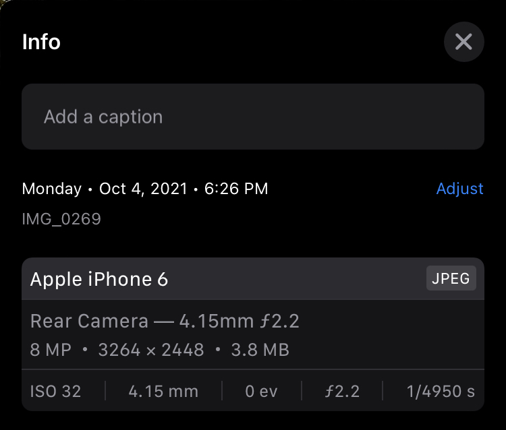
Task: Click the 3.8 MB file size
Action: [259, 350]
